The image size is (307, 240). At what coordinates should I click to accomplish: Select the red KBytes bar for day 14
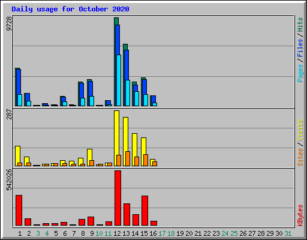(x=136, y=220)
